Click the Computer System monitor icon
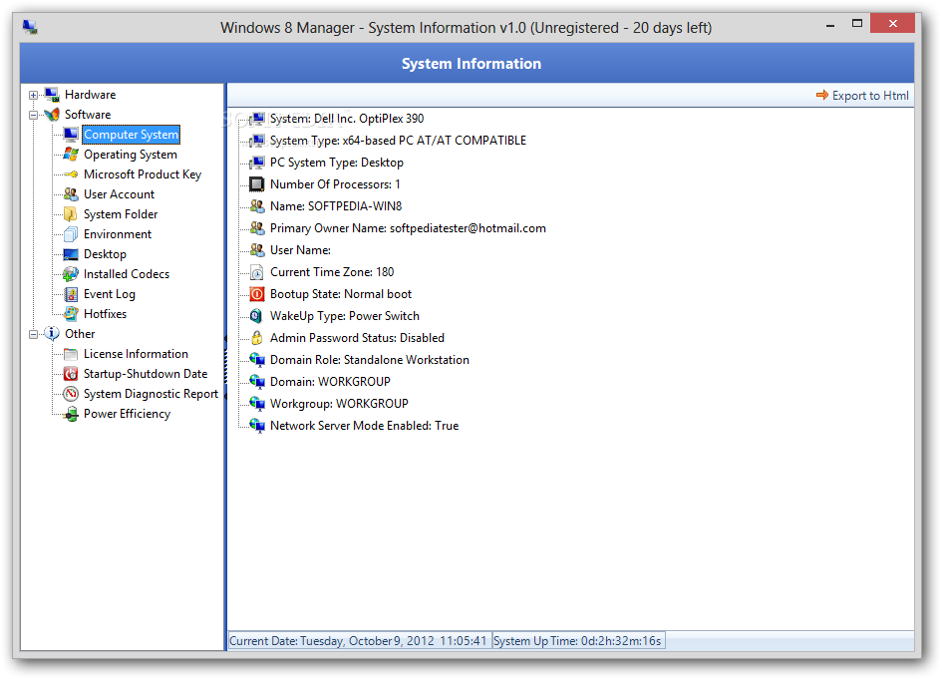942x679 pixels. pyautogui.click(x=71, y=134)
